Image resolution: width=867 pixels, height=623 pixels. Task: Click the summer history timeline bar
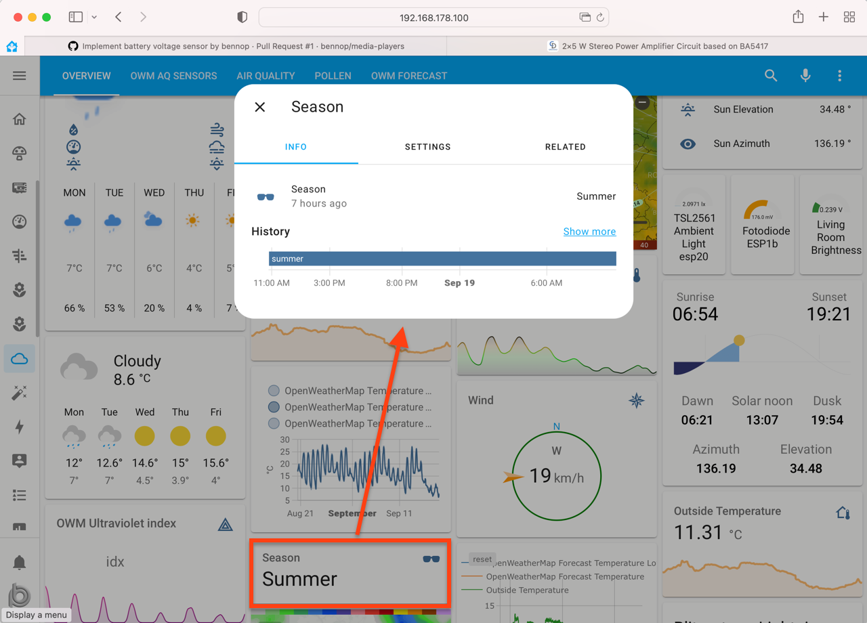click(442, 258)
